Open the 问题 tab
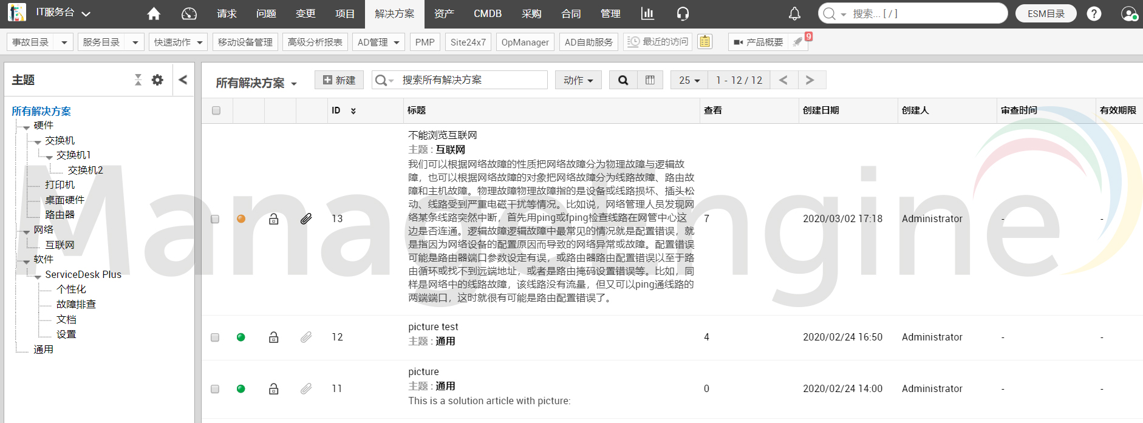This screenshot has width=1143, height=423. pos(266,13)
